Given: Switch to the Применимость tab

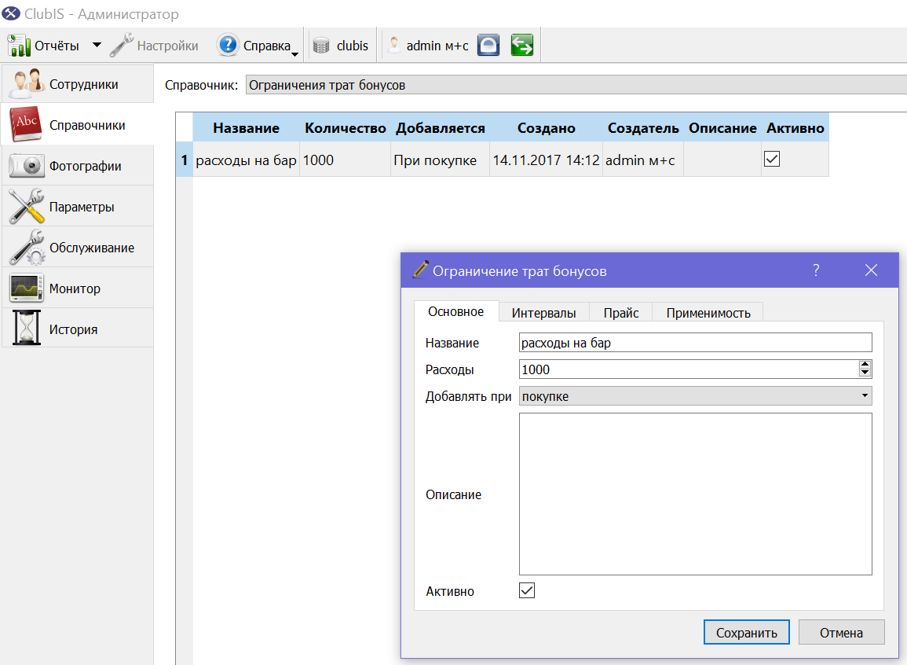Looking at the screenshot, I should point(708,313).
